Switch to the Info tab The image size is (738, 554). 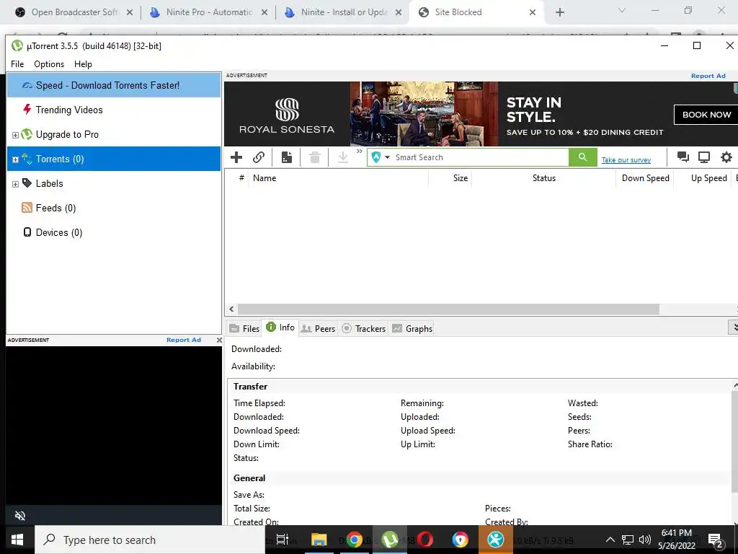(280, 327)
